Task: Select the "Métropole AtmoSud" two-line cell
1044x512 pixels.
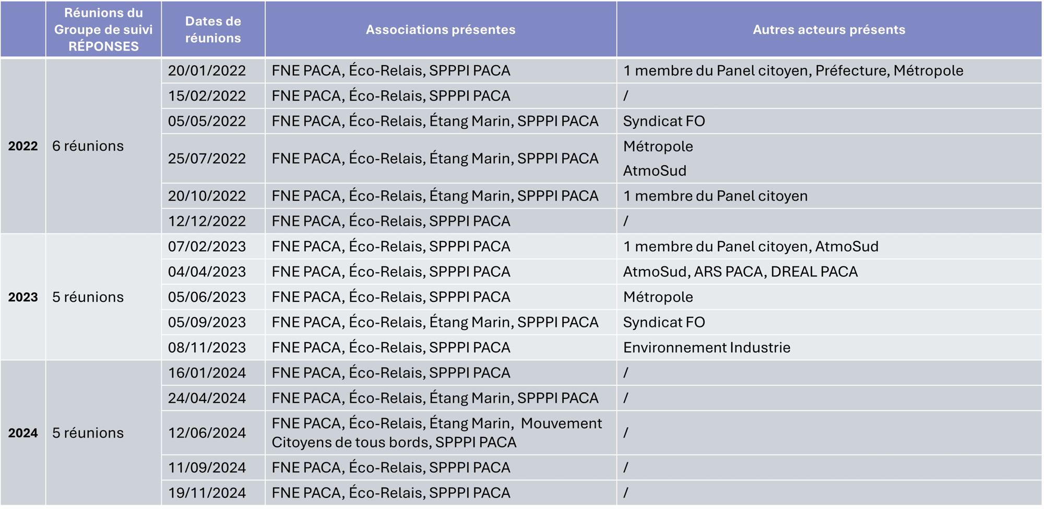Action: pyautogui.click(x=658, y=159)
